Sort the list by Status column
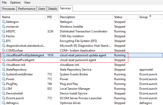The height and width of the screenshot is (105, 163). coord(118,17)
